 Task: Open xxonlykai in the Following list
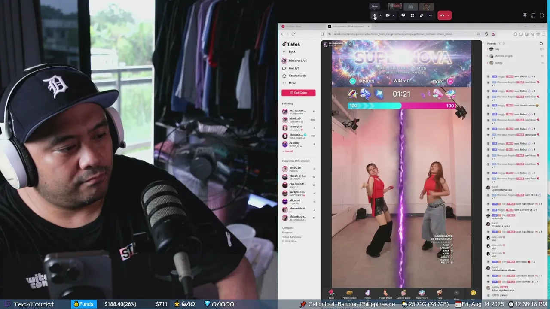[299, 127]
